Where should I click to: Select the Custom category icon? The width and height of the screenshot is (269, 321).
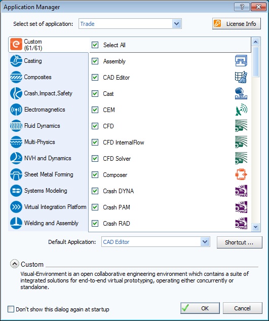click(x=16, y=44)
